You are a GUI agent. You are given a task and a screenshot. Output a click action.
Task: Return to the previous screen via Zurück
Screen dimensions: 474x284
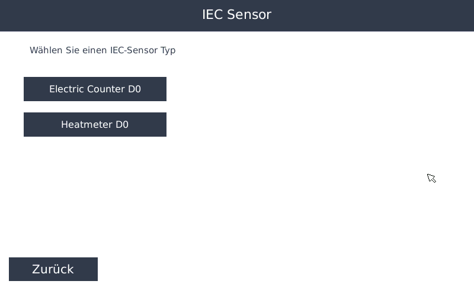tap(53, 269)
